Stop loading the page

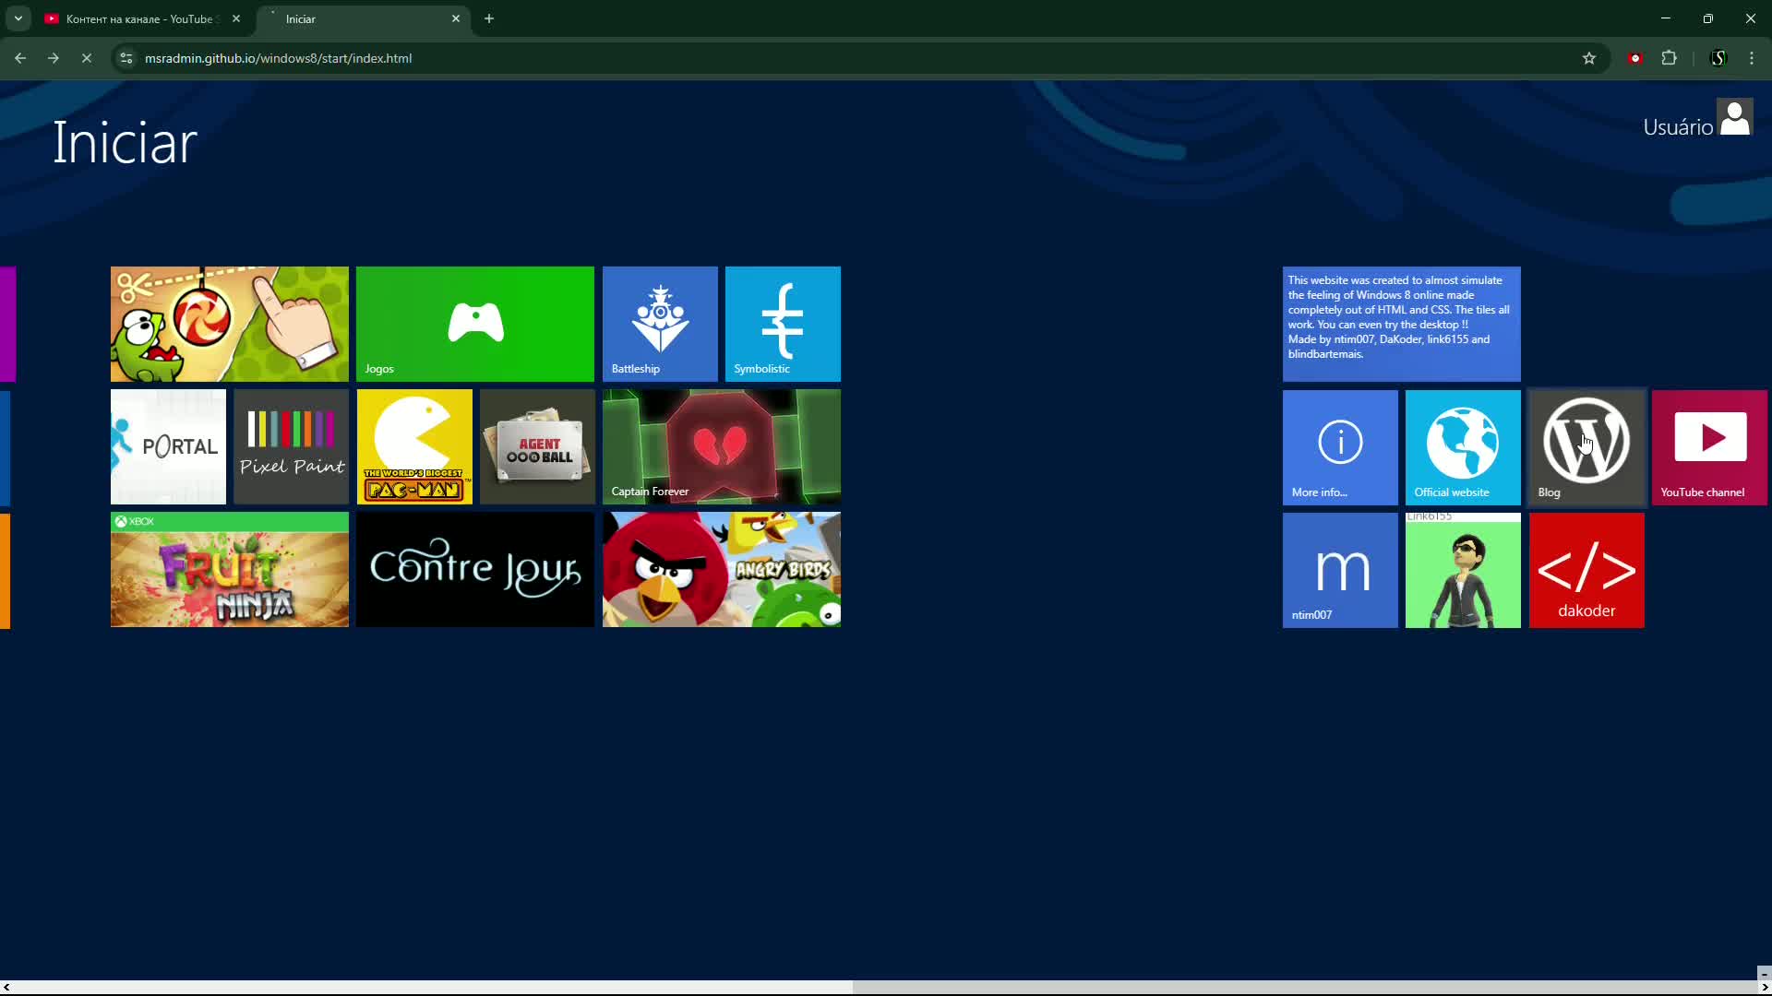[87, 58]
